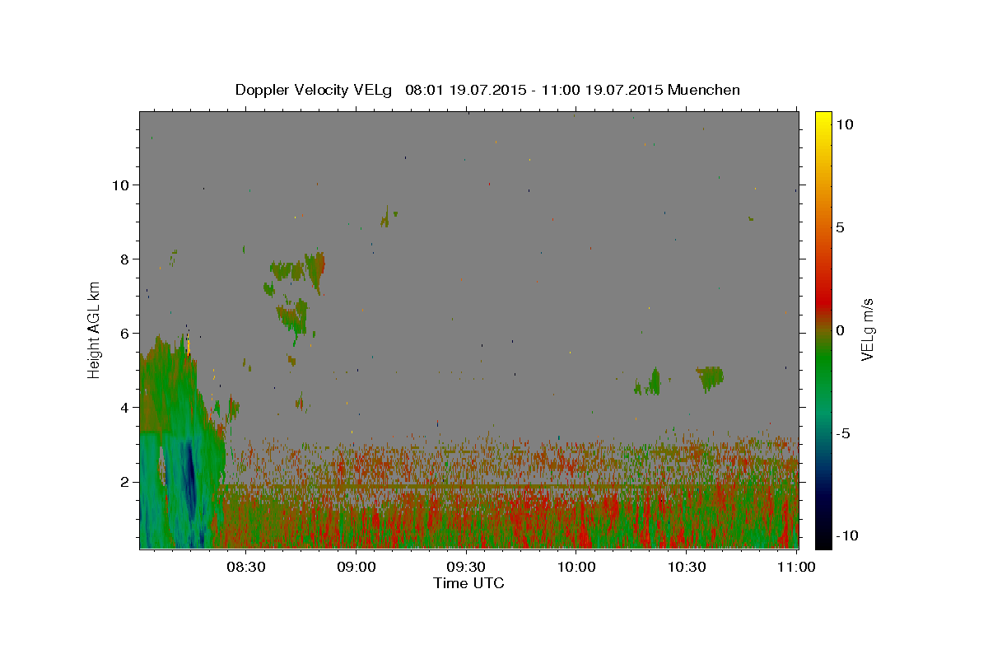This screenshot has height=659, width=988.
Task: Click the 10:00 time tick label
Action: pyautogui.click(x=576, y=567)
